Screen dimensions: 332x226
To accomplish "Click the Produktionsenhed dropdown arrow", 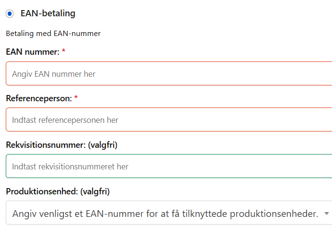I will coord(327,213).
